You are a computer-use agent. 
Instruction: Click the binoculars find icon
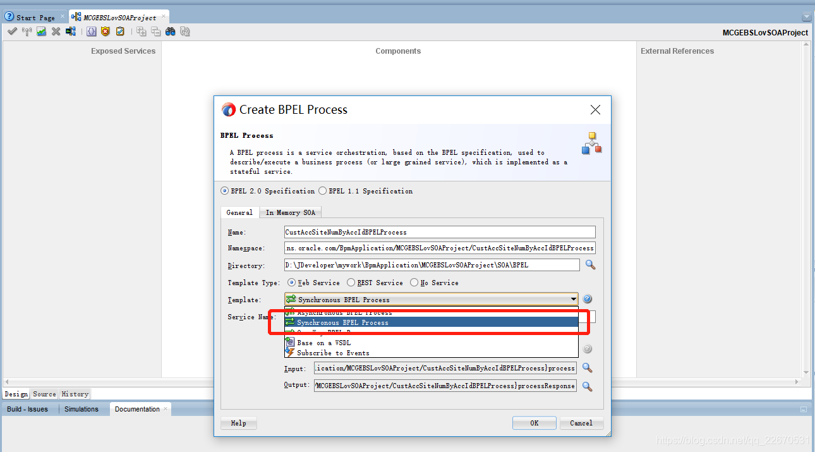[x=170, y=32]
